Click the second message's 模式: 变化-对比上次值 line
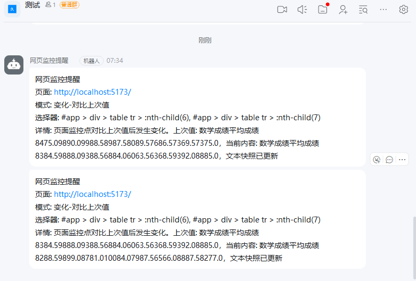Screen dimensions: 416x281 (x=72, y=207)
